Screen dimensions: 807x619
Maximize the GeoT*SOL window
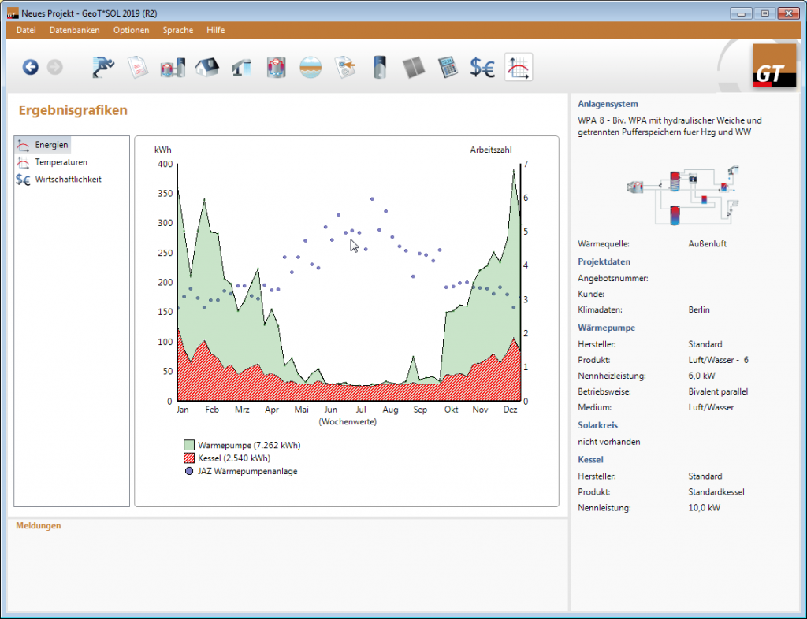click(764, 13)
